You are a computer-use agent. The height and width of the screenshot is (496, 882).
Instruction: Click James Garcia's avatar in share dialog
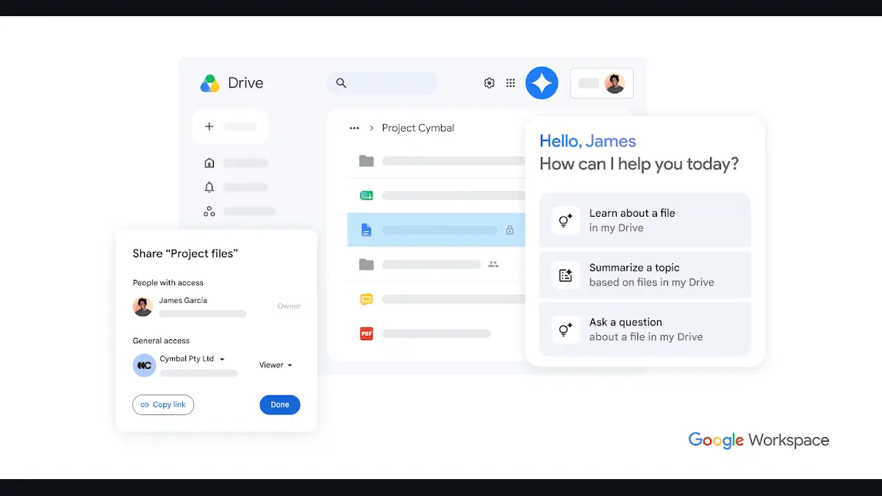pos(143,306)
